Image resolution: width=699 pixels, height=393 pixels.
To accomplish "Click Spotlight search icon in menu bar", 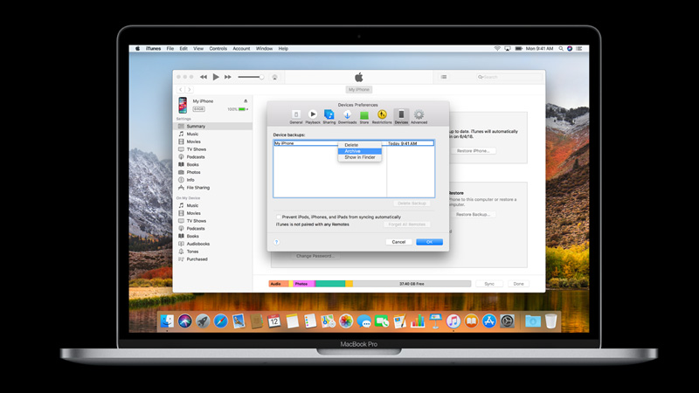I will (x=561, y=49).
